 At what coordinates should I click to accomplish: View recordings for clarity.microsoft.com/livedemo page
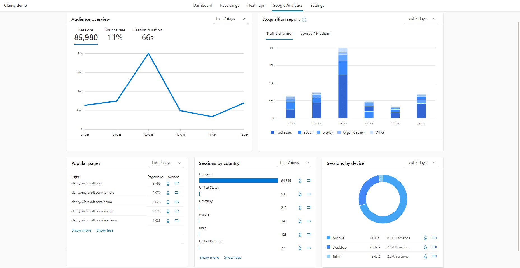[177, 221]
